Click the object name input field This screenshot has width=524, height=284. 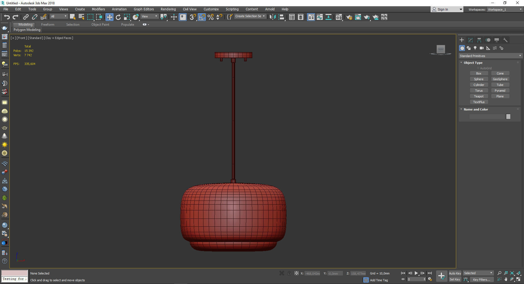tap(487, 116)
